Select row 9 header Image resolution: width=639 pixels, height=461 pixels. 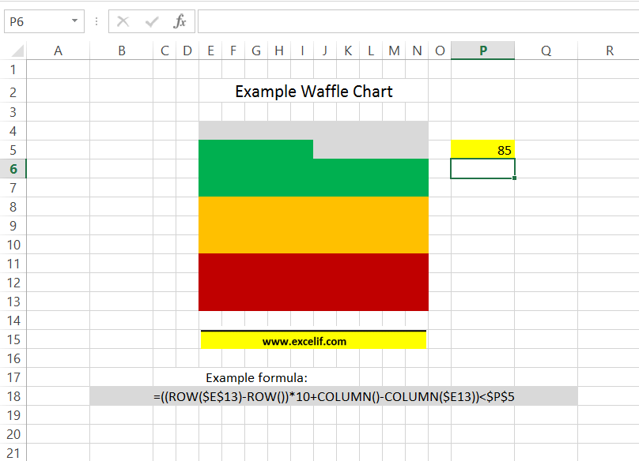pos(13,226)
